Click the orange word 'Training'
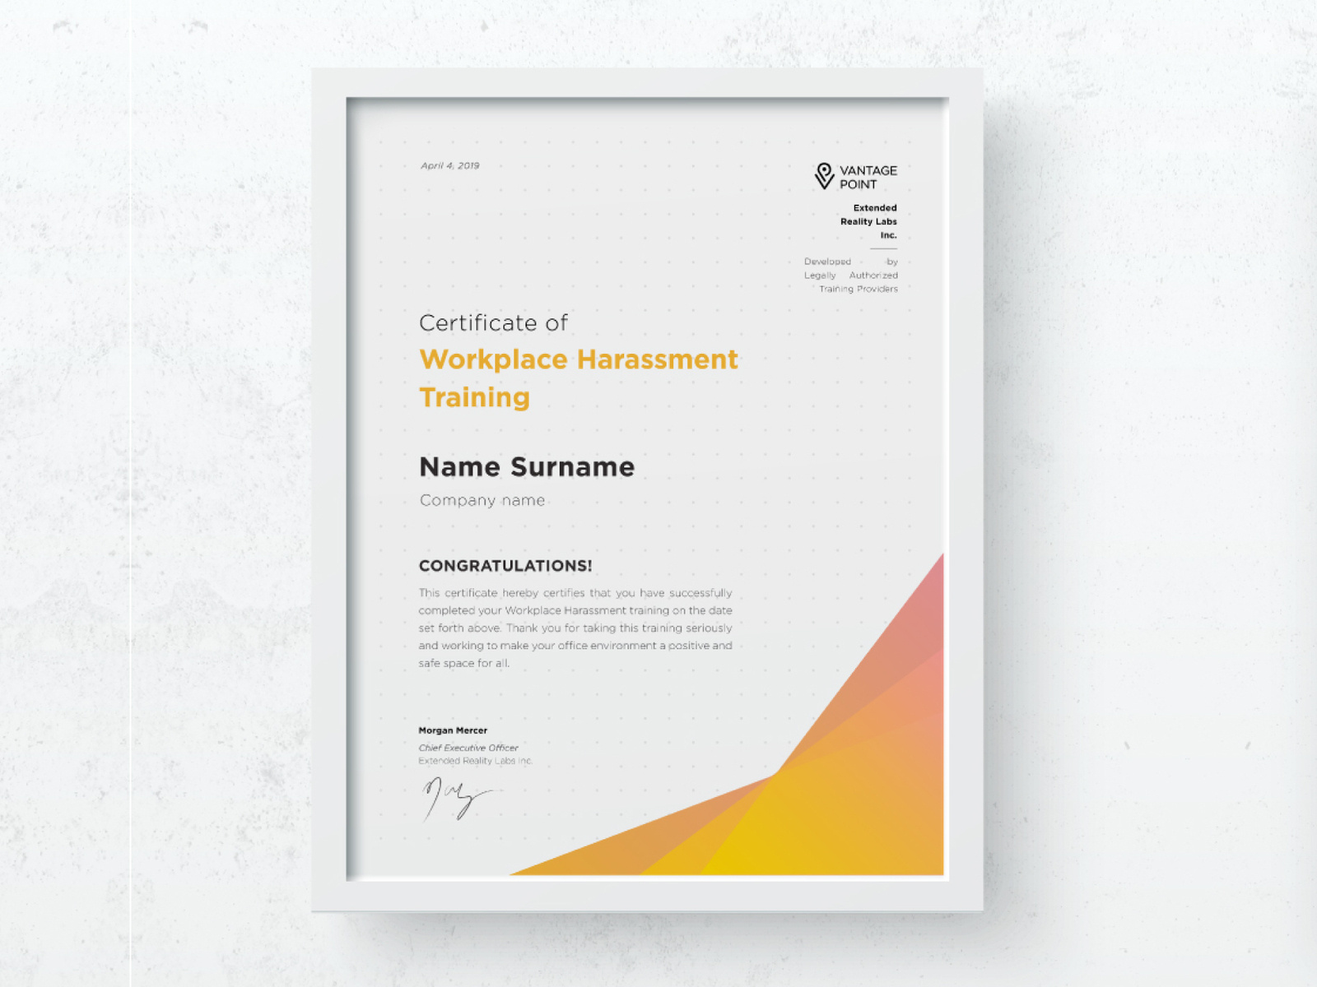Screen dimensions: 1317x987 click(x=475, y=398)
